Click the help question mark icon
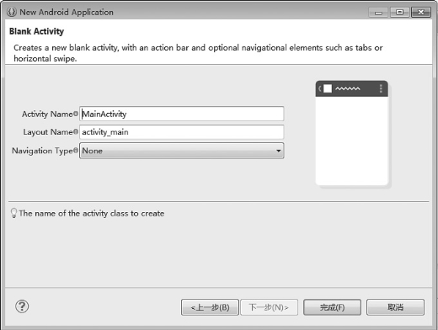This screenshot has width=438, height=330. point(22,306)
